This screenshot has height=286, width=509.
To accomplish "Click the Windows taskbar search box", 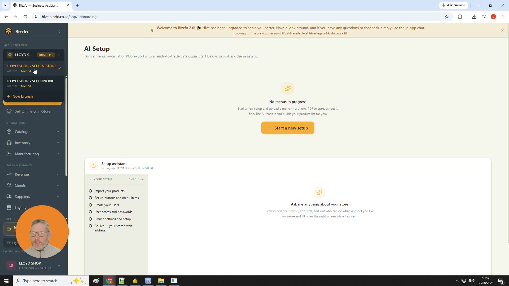I will click(51, 281).
